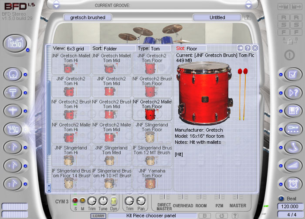Toggle the Beat sync LED
Viewport: 305px width, 219px height.
pyautogui.click(x=281, y=199)
